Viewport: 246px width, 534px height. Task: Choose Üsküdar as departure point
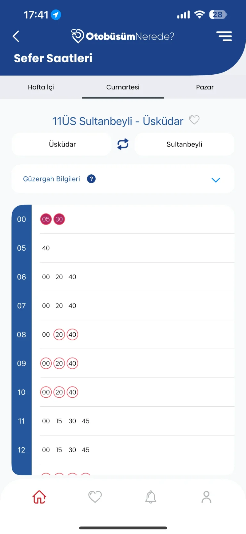point(62,144)
